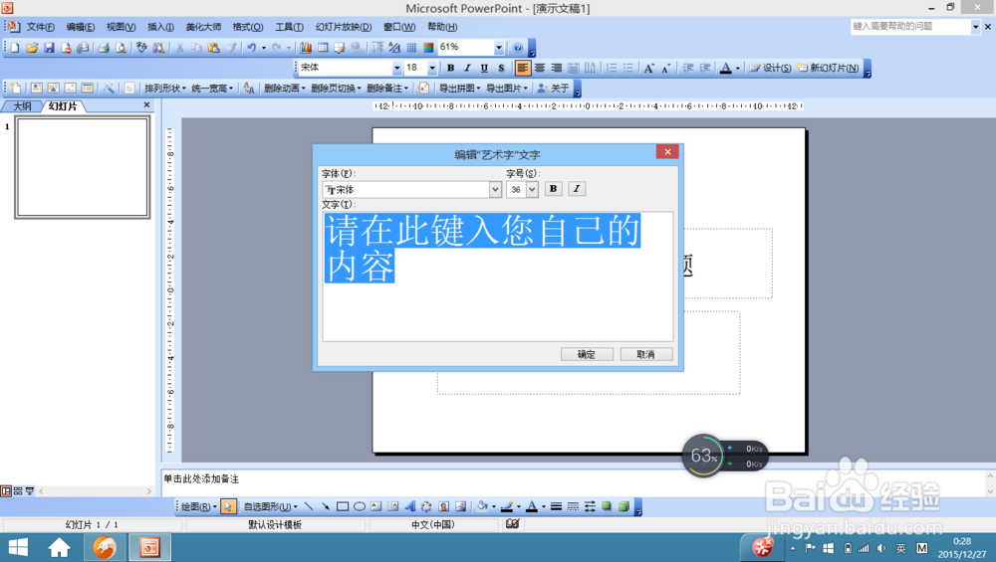Insert picture from file icon

pos(460,506)
